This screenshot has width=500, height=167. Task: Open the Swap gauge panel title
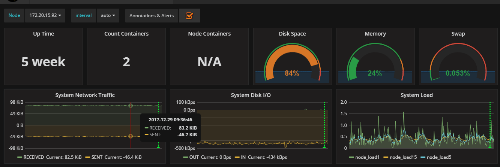[x=458, y=34]
